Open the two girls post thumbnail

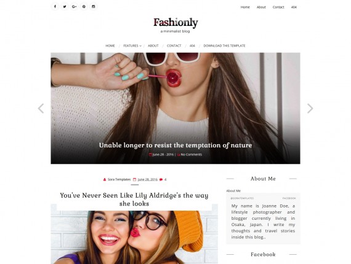134,237
